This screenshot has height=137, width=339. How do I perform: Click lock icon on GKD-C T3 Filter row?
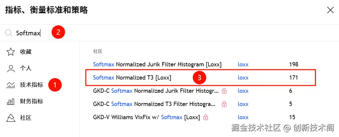[x=224, y=104]
